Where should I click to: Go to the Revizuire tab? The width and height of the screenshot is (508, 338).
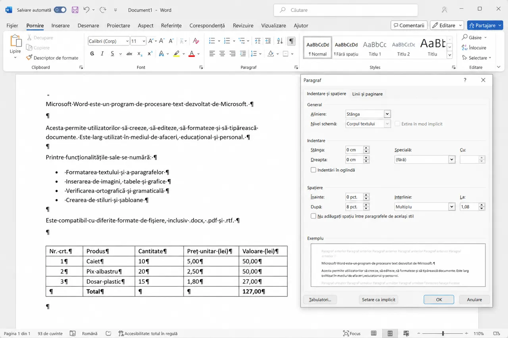[x=243, y=25]
